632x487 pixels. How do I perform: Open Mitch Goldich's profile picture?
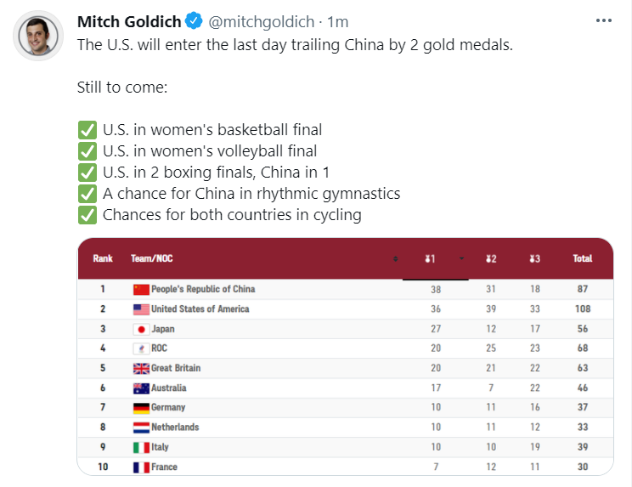pyautogui.click(x=38, y=36)
